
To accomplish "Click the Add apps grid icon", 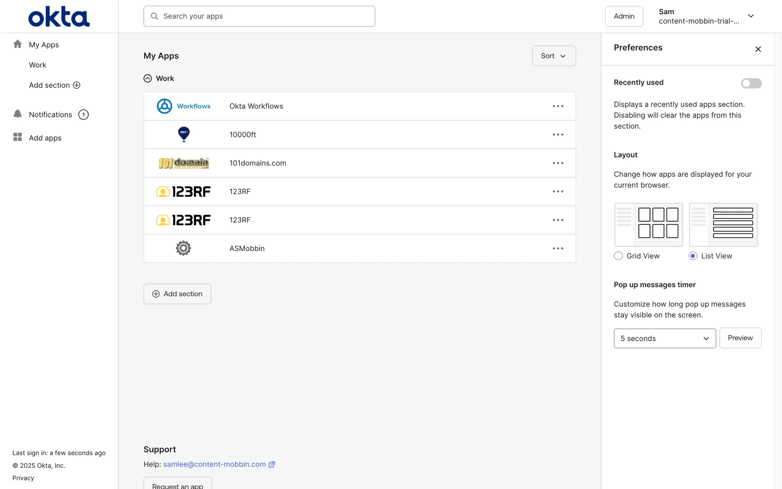I will (x=18, y=137).
